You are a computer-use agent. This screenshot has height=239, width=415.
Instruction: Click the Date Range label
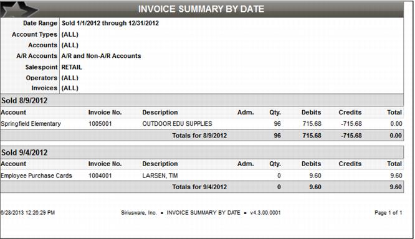click(40, 23)
